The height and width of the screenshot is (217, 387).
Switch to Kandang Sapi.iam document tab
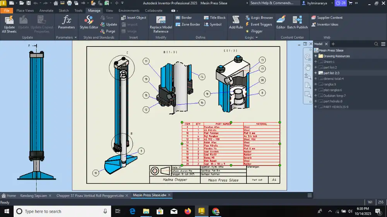tap(34, 195)
